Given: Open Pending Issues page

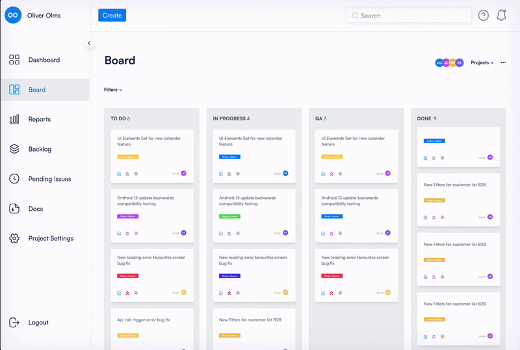Looking at the screenshot, I should coord(50,179).
